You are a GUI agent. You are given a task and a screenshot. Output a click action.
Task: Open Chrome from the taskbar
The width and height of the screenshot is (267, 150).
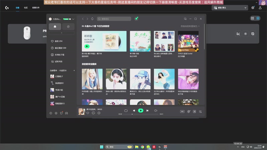(143, 147)
